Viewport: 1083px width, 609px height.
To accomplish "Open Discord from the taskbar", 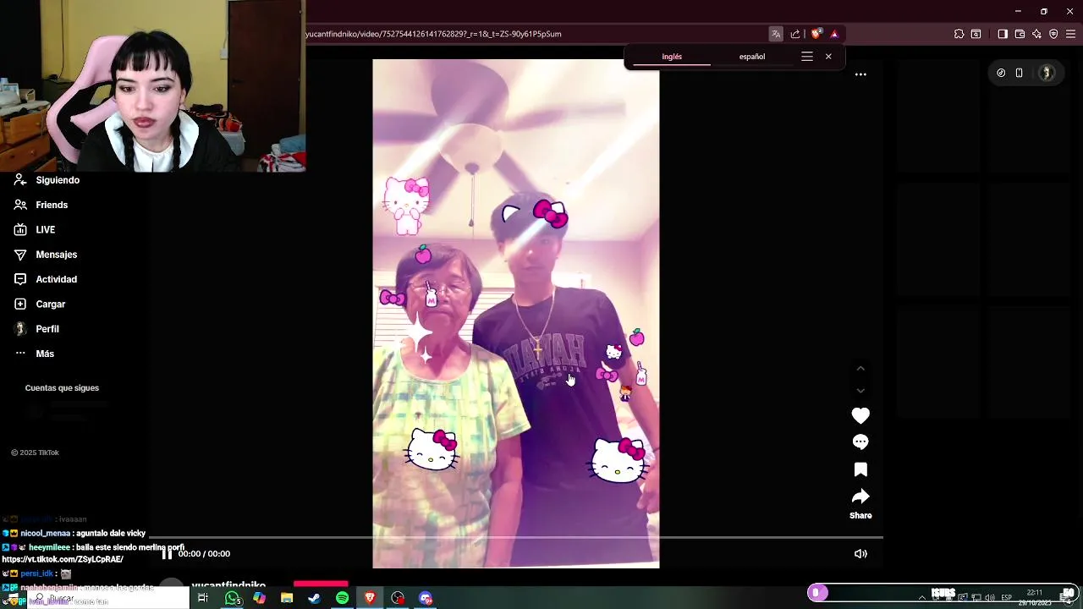I will pos(426,598).
